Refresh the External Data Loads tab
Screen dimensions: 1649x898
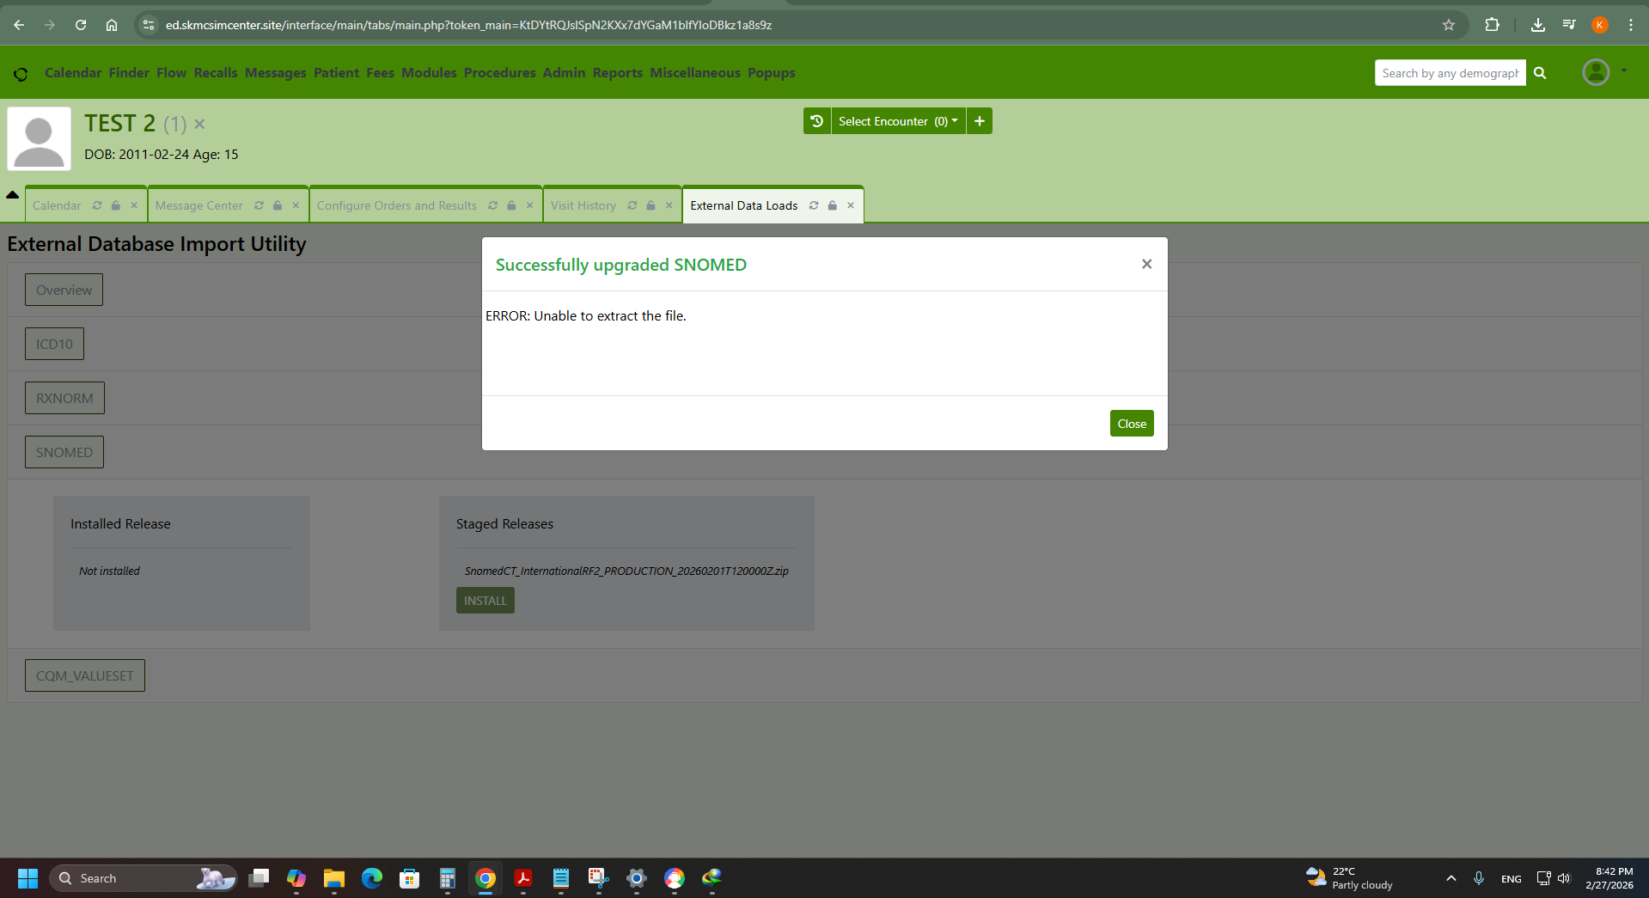pos(814,205)
